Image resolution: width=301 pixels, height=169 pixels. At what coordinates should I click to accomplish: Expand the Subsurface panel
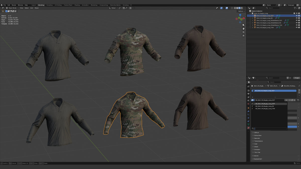pyautogui.click(x=253, y=135)
